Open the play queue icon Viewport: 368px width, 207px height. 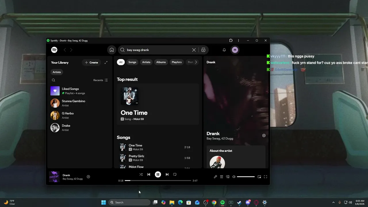[222, 177]
